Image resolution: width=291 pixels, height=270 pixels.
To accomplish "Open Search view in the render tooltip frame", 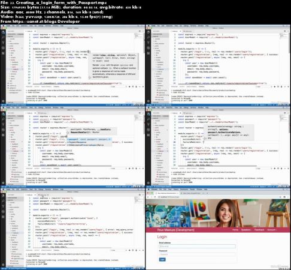I will click(3, 37).
